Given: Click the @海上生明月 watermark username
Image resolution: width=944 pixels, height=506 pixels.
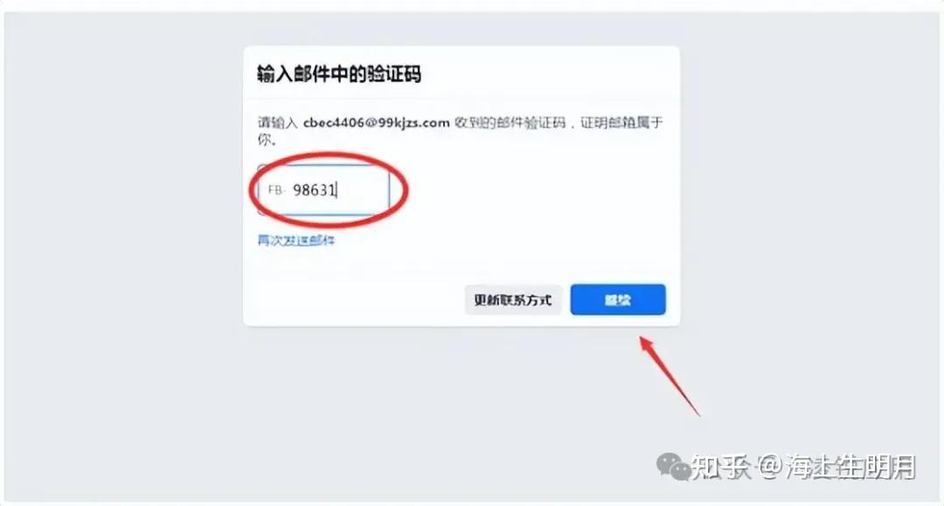Looking at the screenshot, I should pos(836,467).
